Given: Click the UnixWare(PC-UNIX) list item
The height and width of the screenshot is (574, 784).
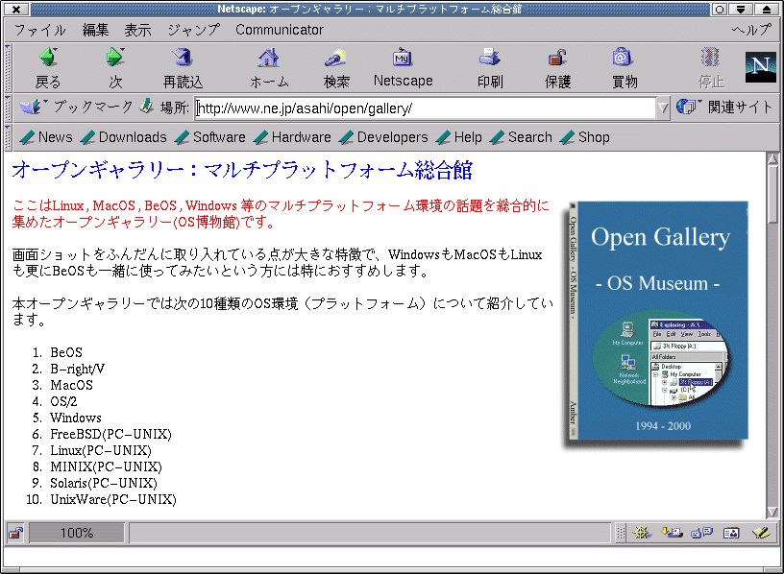Looking at the screenshot, I should [x=113, y=499].
